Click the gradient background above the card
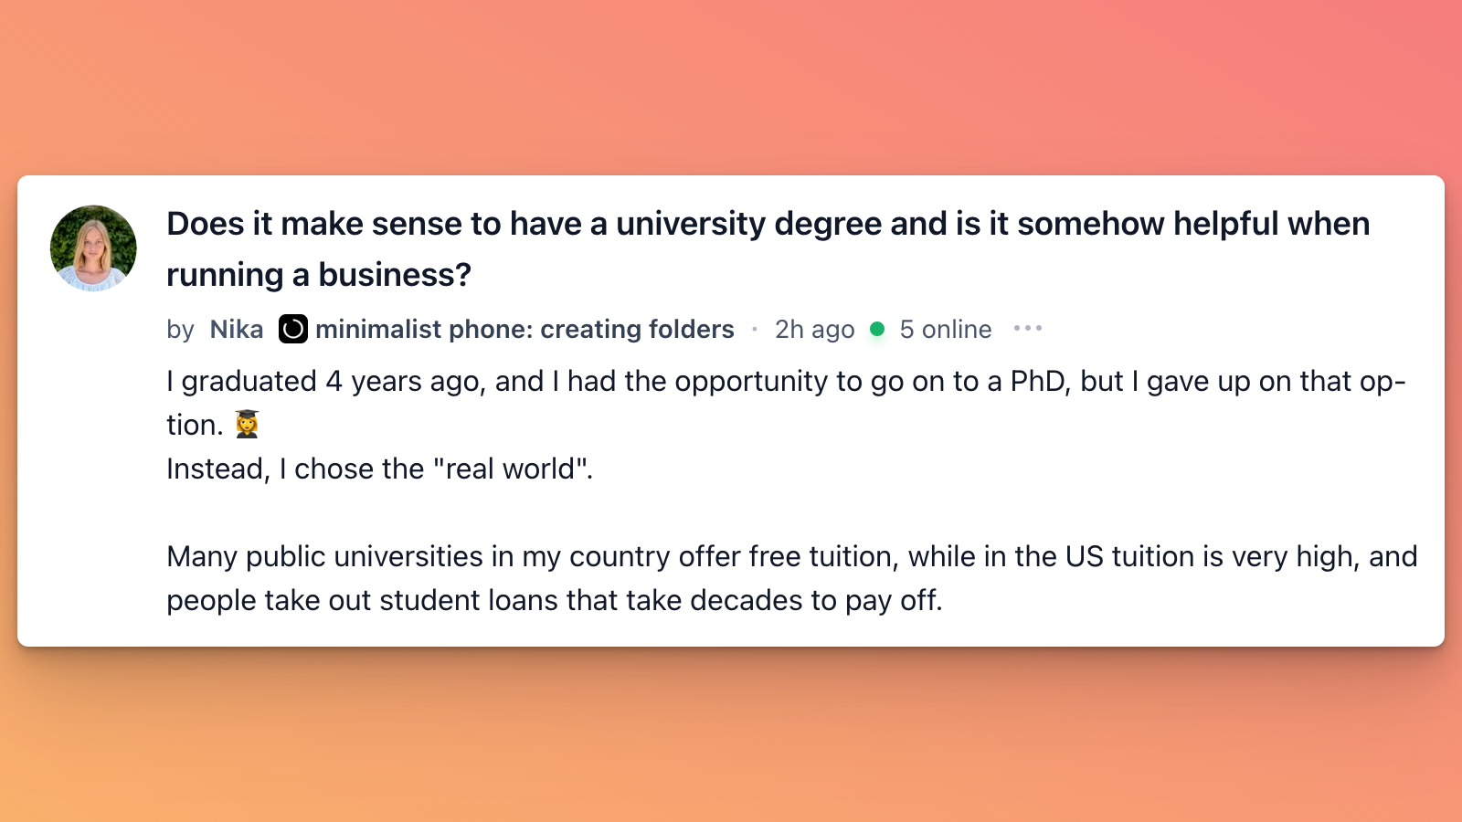Image resolution: width=1462 pixels, height=822 pixels. pos(731,87)
